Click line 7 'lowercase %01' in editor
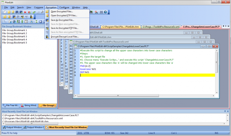Image resolution: width=231 pixels, height=136 pixels. pos(88,69)
